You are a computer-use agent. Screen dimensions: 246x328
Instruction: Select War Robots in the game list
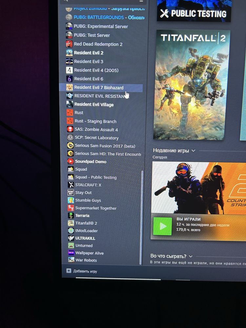click(86, 260)
